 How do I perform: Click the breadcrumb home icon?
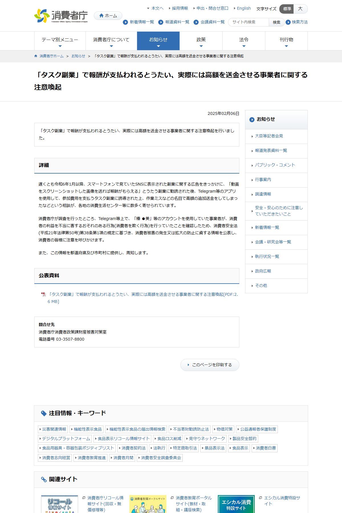click(36, 56)
